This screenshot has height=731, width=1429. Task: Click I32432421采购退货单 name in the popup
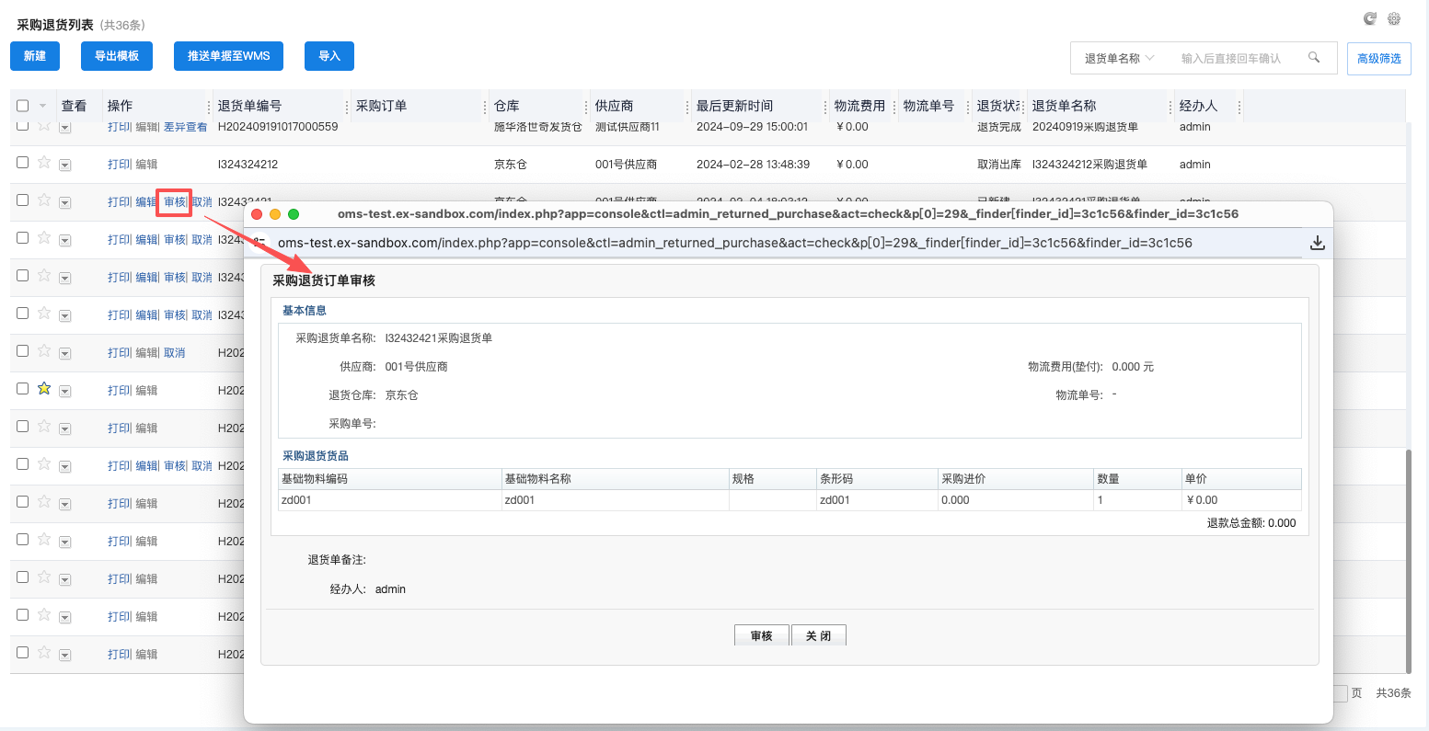tap(439, 338)
